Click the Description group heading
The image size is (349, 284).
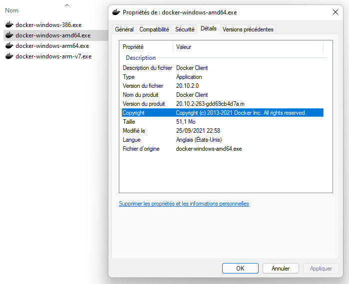click(x=141, y=58)
